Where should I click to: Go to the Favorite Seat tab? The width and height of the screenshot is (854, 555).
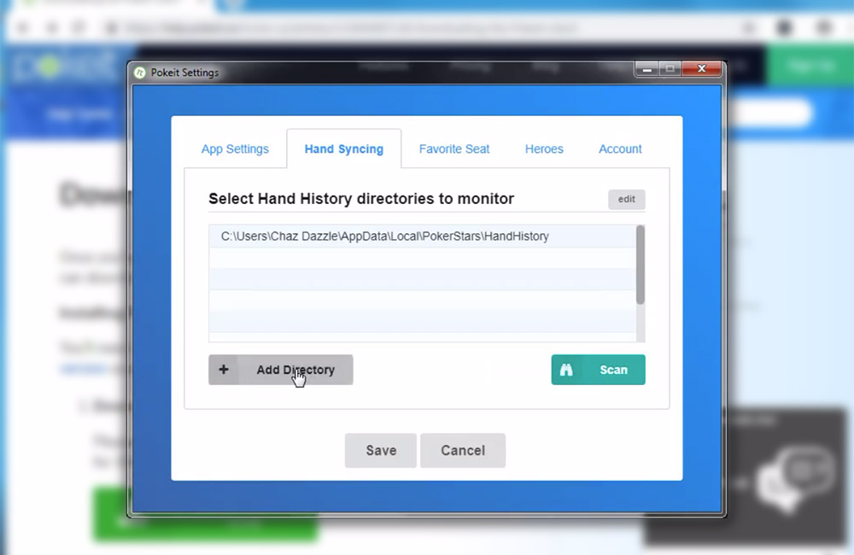[x=454, y=149]
